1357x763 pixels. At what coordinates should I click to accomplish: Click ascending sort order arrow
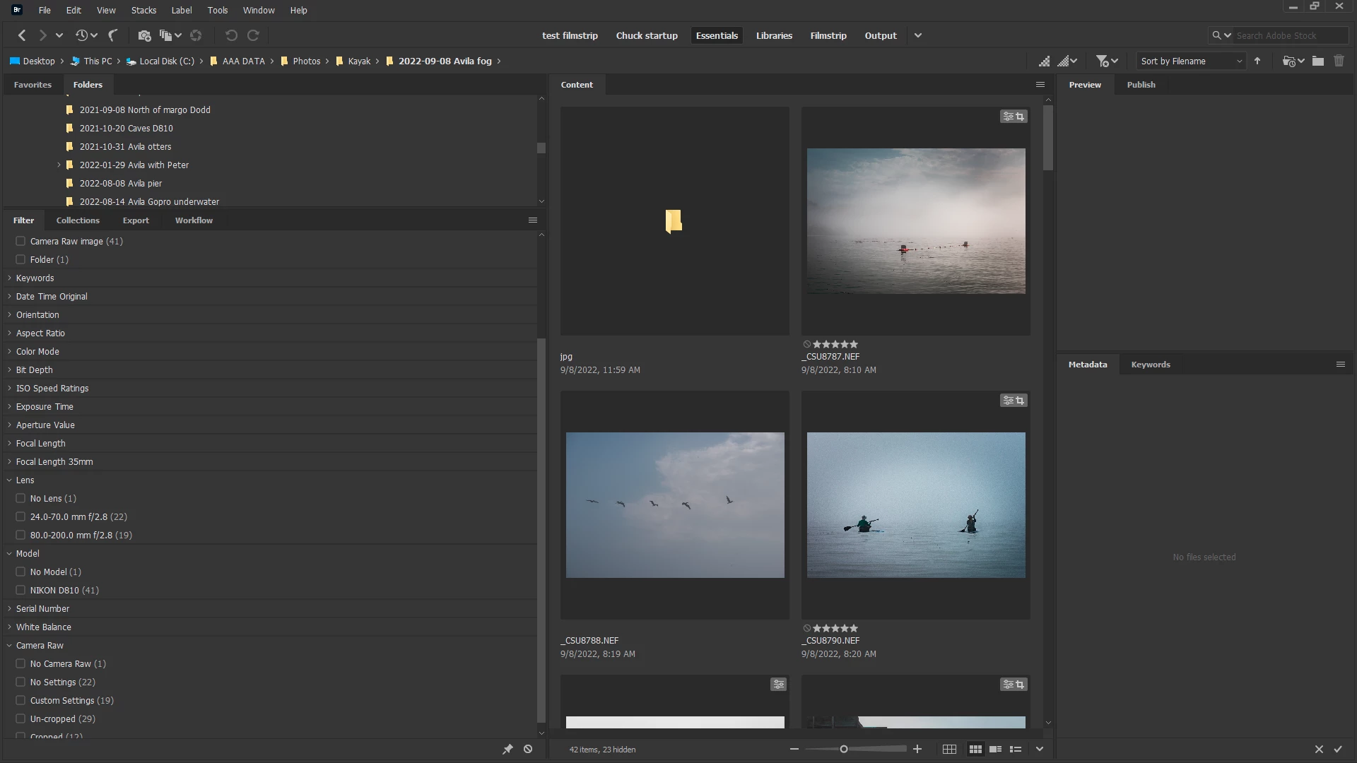[x=1257, y=61]
